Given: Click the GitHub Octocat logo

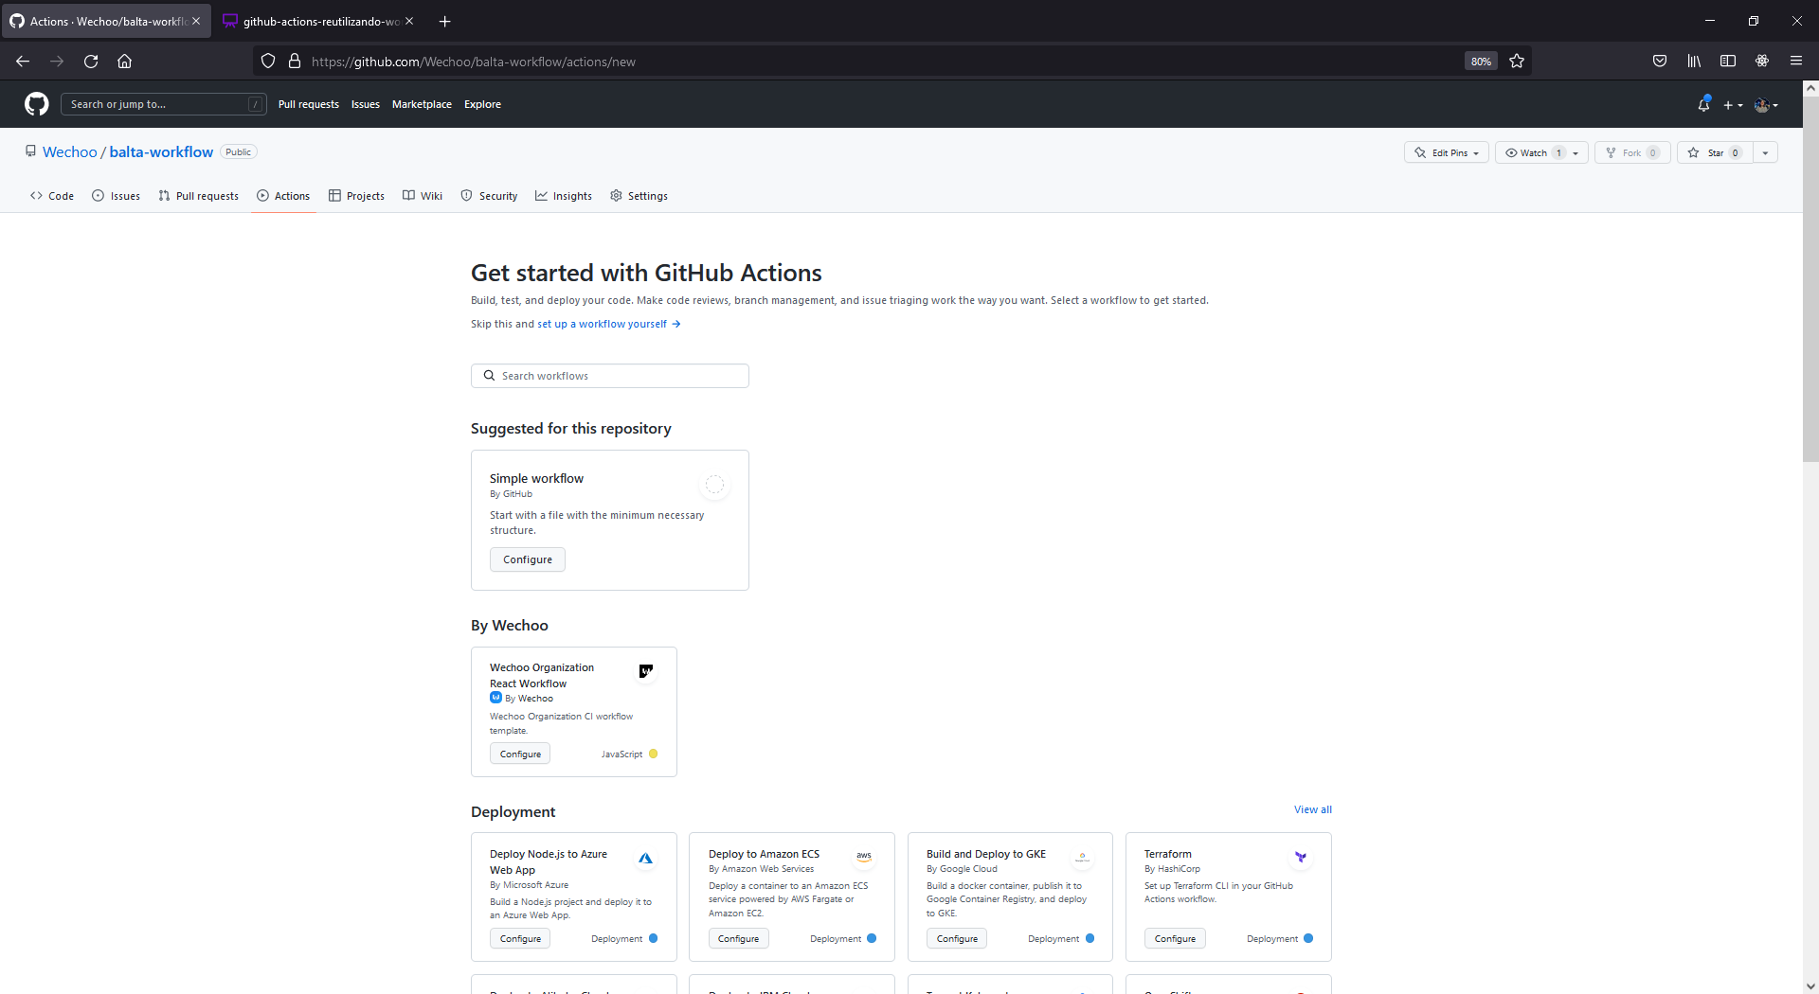Looking at the screenshot, I should coord(36,104).
